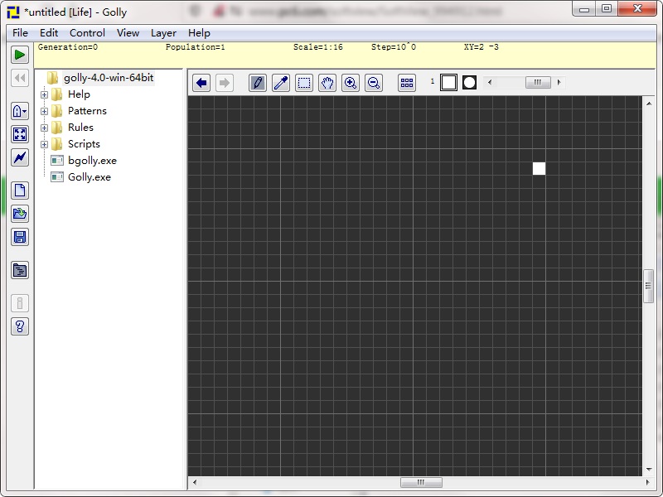Select the rectangular selection tool
This screenshot has width=663, height=497.
pyautogui.click(x=304, y=82)
